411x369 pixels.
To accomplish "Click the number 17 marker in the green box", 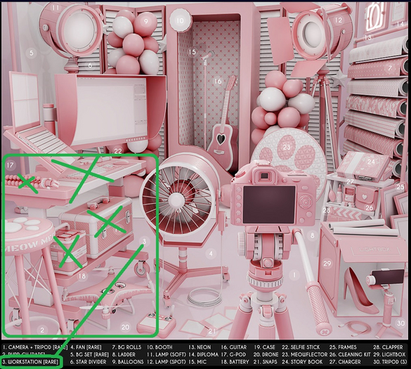I will (x=10, y=165).
